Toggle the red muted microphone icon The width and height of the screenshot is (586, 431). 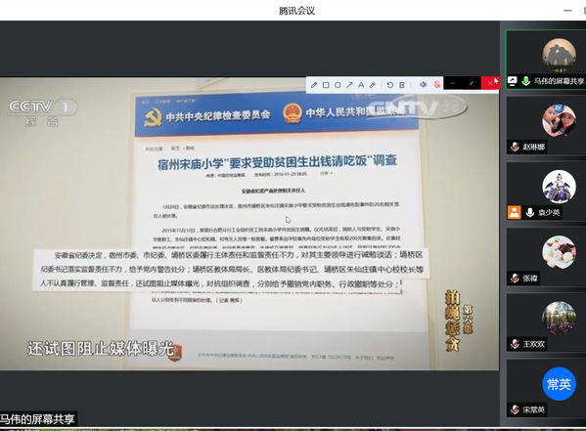tap(437, 85)
